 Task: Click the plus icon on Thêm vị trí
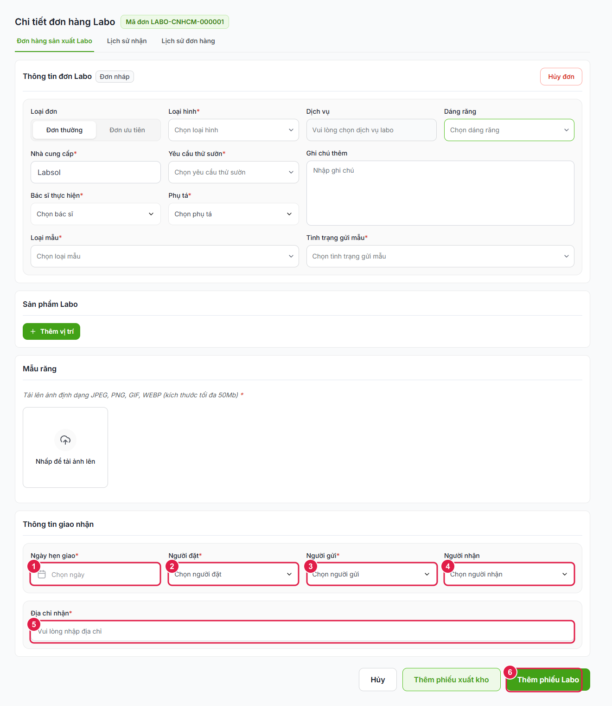(33, 331)
